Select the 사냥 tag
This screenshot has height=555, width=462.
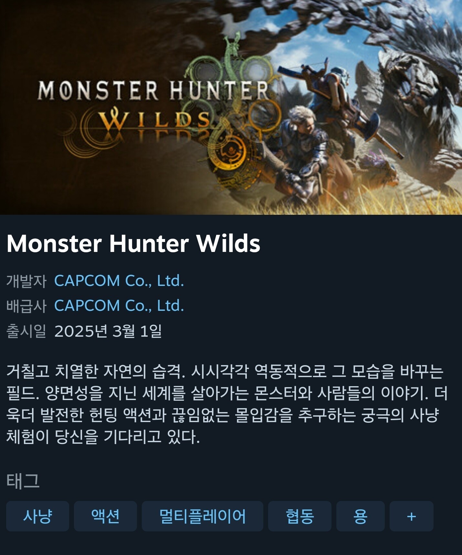tap(37, 516)
